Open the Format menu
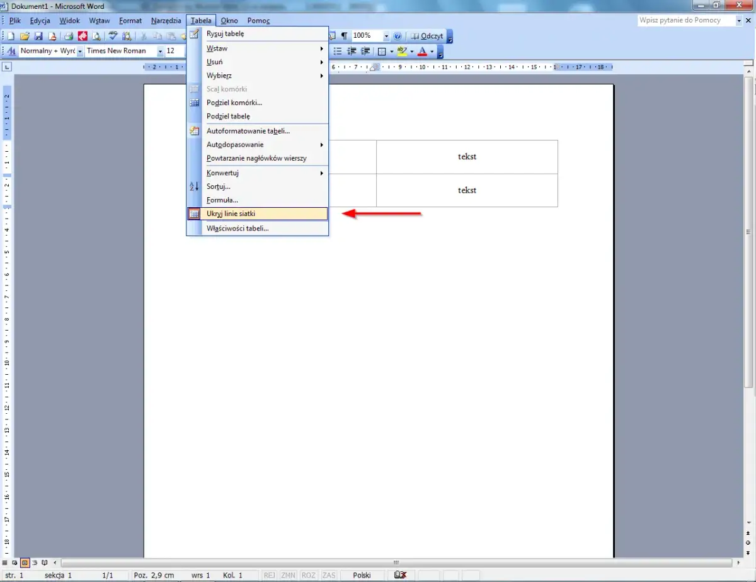The image size is (756, 582). [x=130, y=21]
